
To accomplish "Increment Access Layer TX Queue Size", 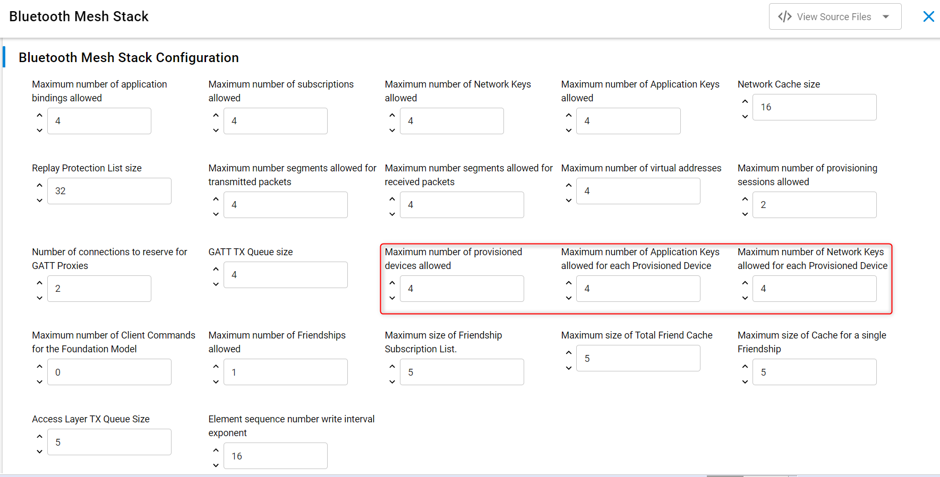I will coord(39,436).
